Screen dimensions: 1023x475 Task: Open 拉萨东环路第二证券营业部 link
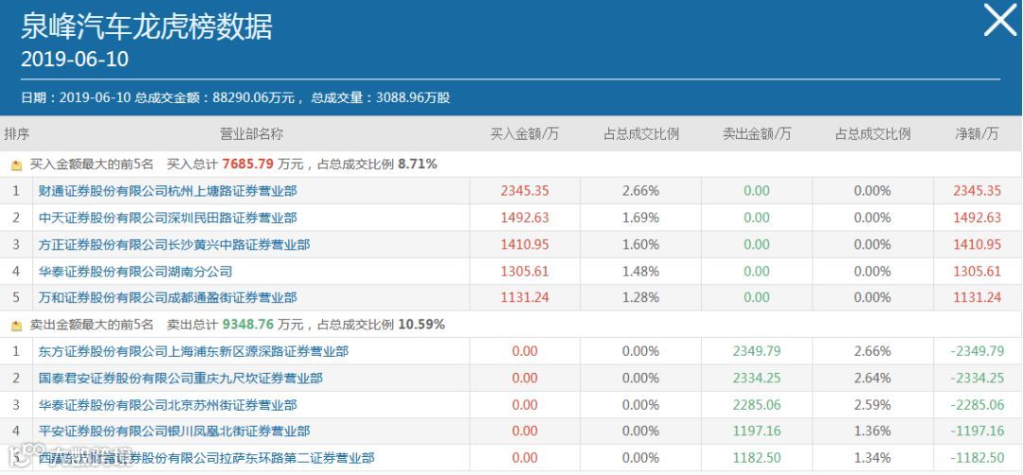206,458
